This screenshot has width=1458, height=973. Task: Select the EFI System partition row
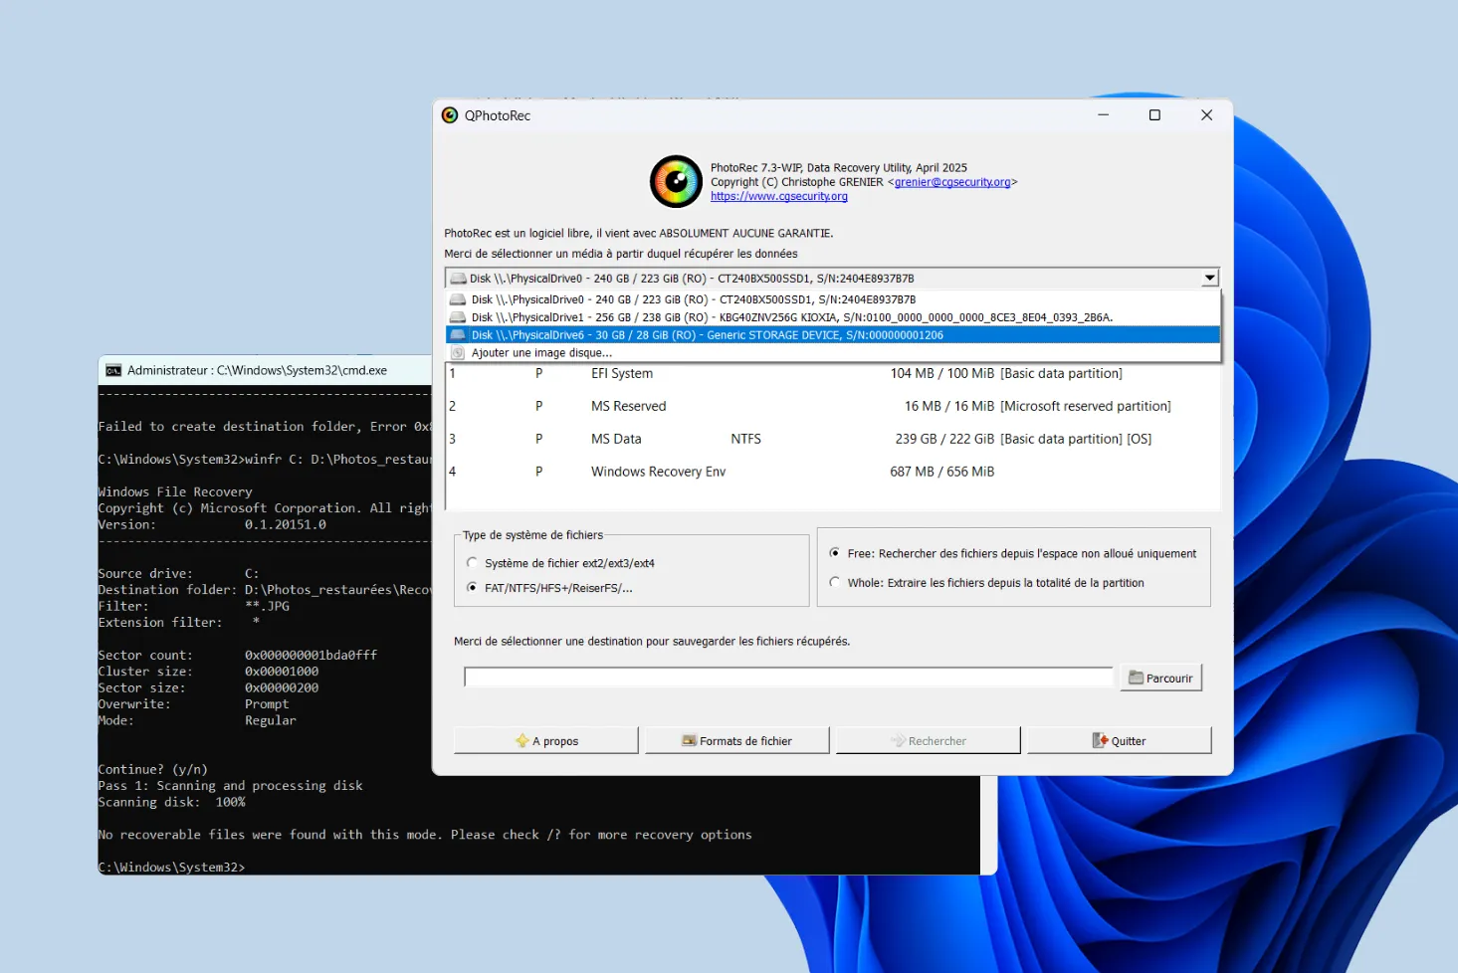tap(833, 374)
